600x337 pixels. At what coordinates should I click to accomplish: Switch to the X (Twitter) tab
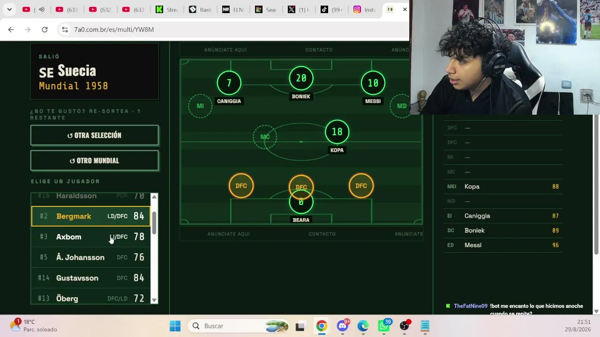(x=299, y=9)
